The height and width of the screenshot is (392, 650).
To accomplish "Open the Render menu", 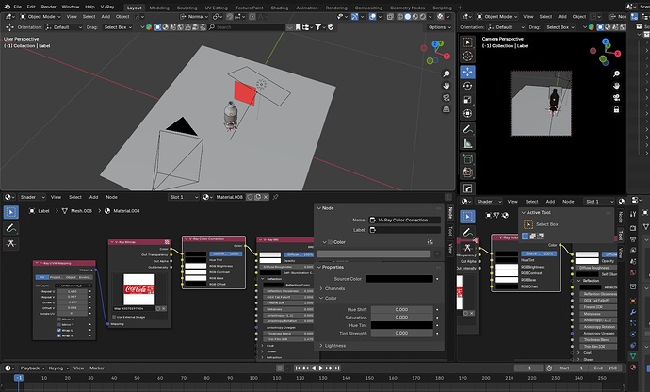I will click(48, 7).
